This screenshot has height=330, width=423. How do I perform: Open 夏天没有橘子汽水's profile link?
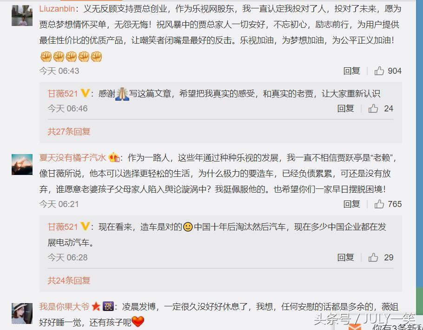pos(73,157)
